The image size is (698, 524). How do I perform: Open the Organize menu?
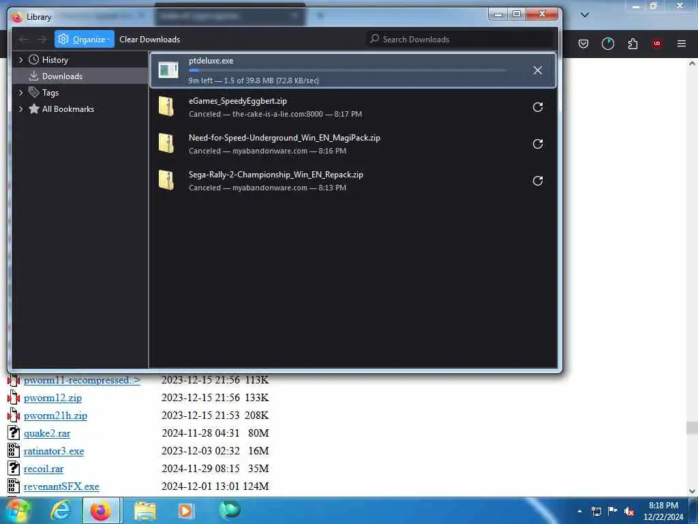point(84,39)
